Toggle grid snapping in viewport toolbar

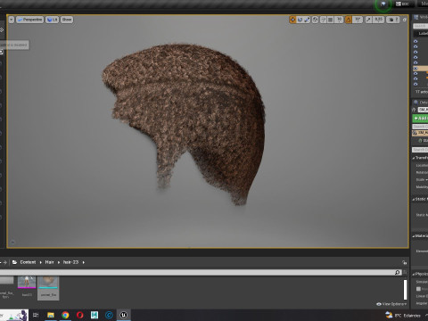point(330,20)
